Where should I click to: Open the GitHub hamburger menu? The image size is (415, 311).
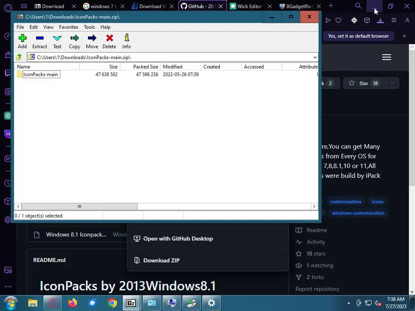click(386, 57)
